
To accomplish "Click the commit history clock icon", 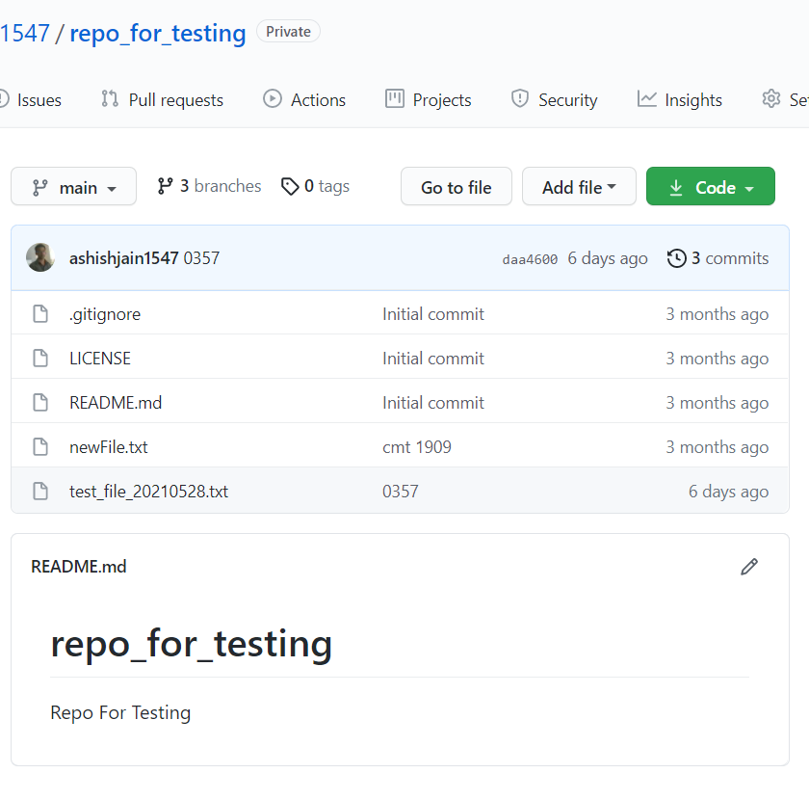I will pos(675,258).
